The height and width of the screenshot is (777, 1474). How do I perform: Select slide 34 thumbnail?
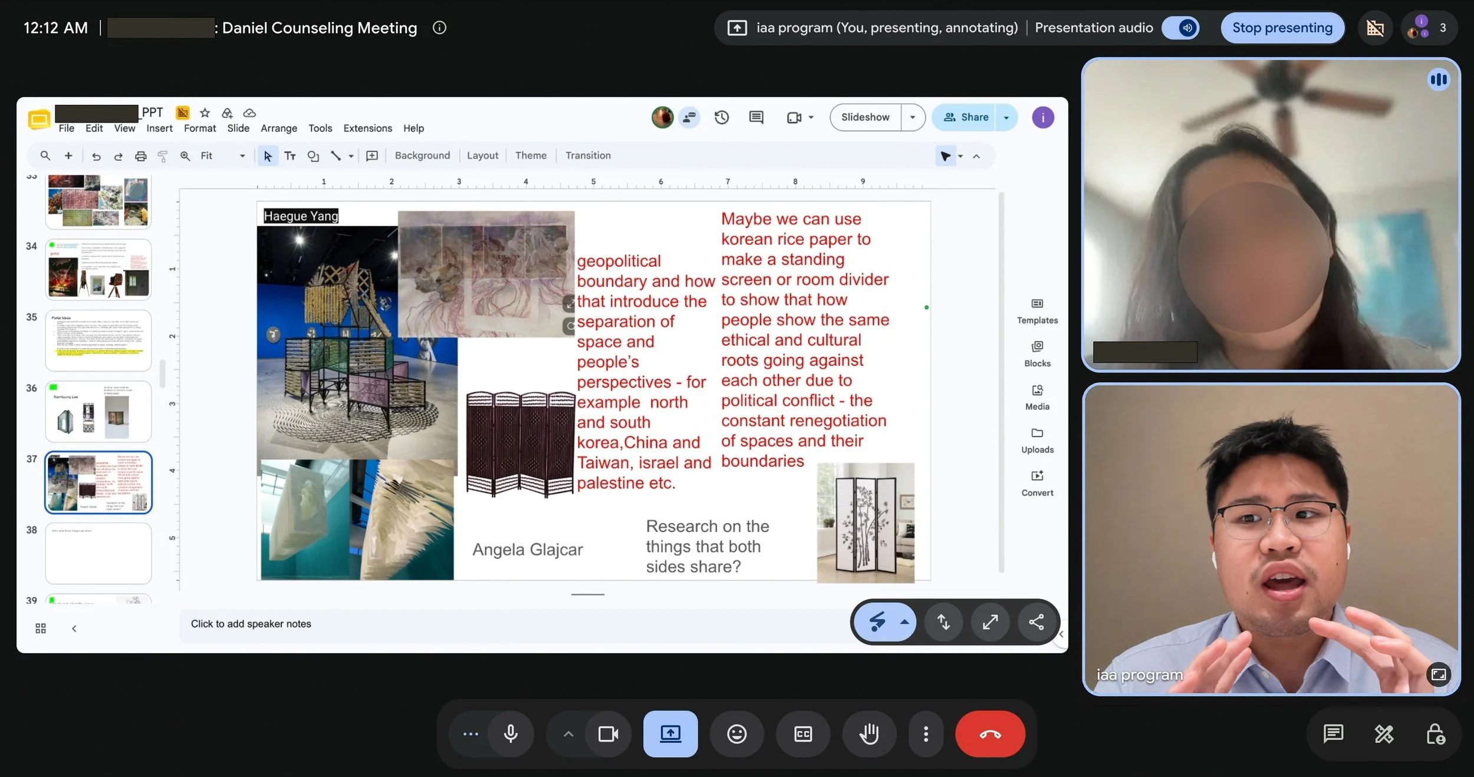98,270
